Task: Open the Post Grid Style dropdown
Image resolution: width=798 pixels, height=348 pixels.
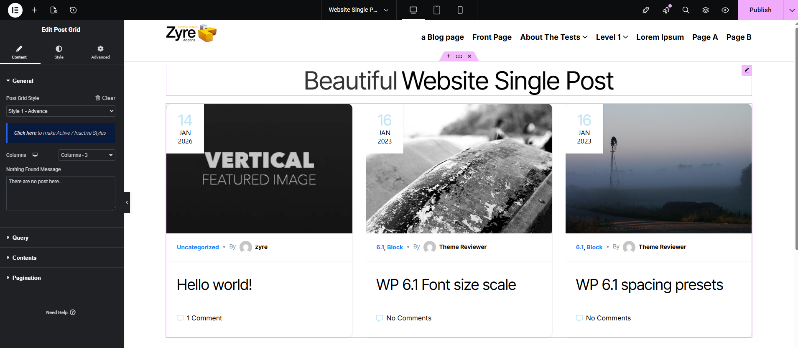Action: (61, 111)
